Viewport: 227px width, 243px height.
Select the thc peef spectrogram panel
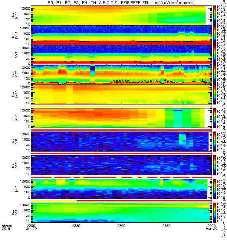121,55
